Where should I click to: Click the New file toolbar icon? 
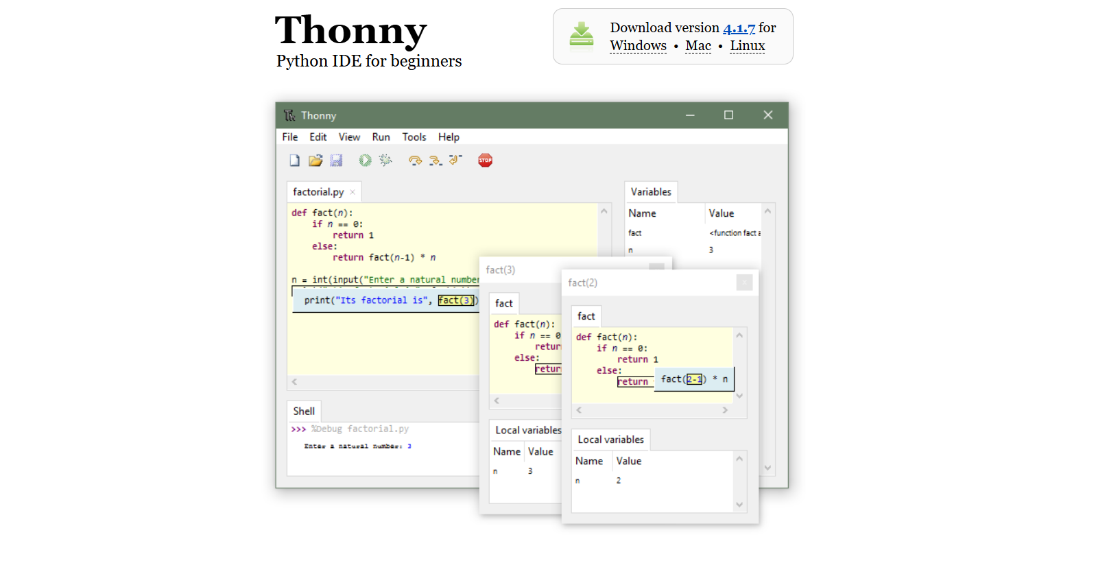[x=294, y=160]
